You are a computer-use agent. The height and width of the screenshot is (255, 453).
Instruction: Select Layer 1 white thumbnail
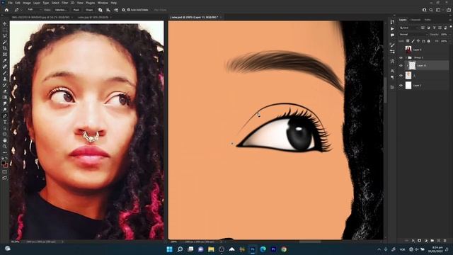point(408,86)
